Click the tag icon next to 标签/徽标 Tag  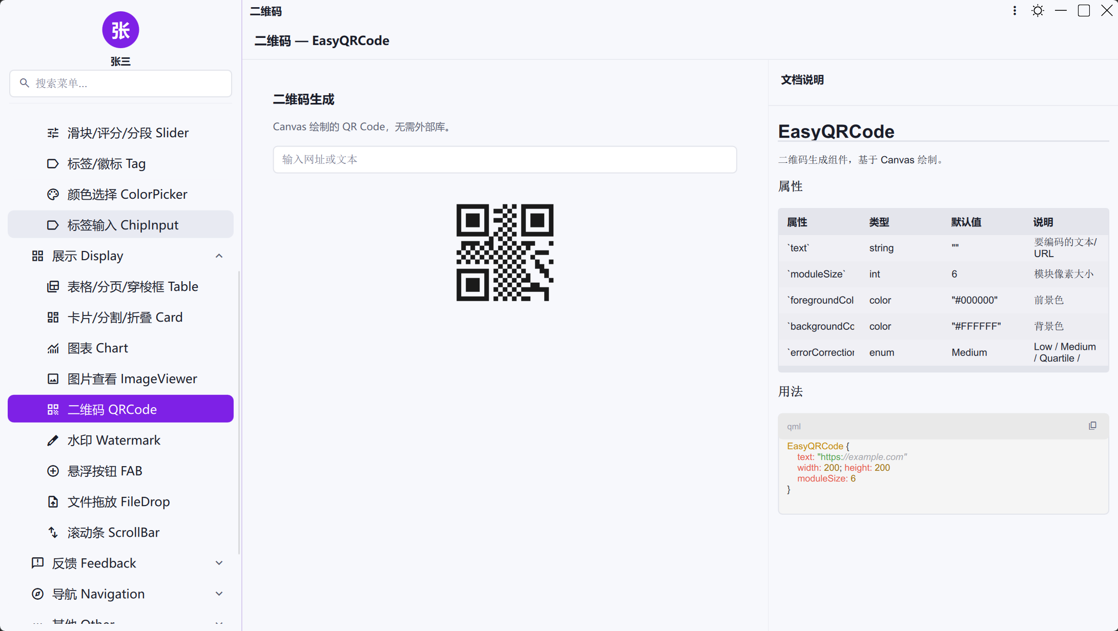(53, 164)
